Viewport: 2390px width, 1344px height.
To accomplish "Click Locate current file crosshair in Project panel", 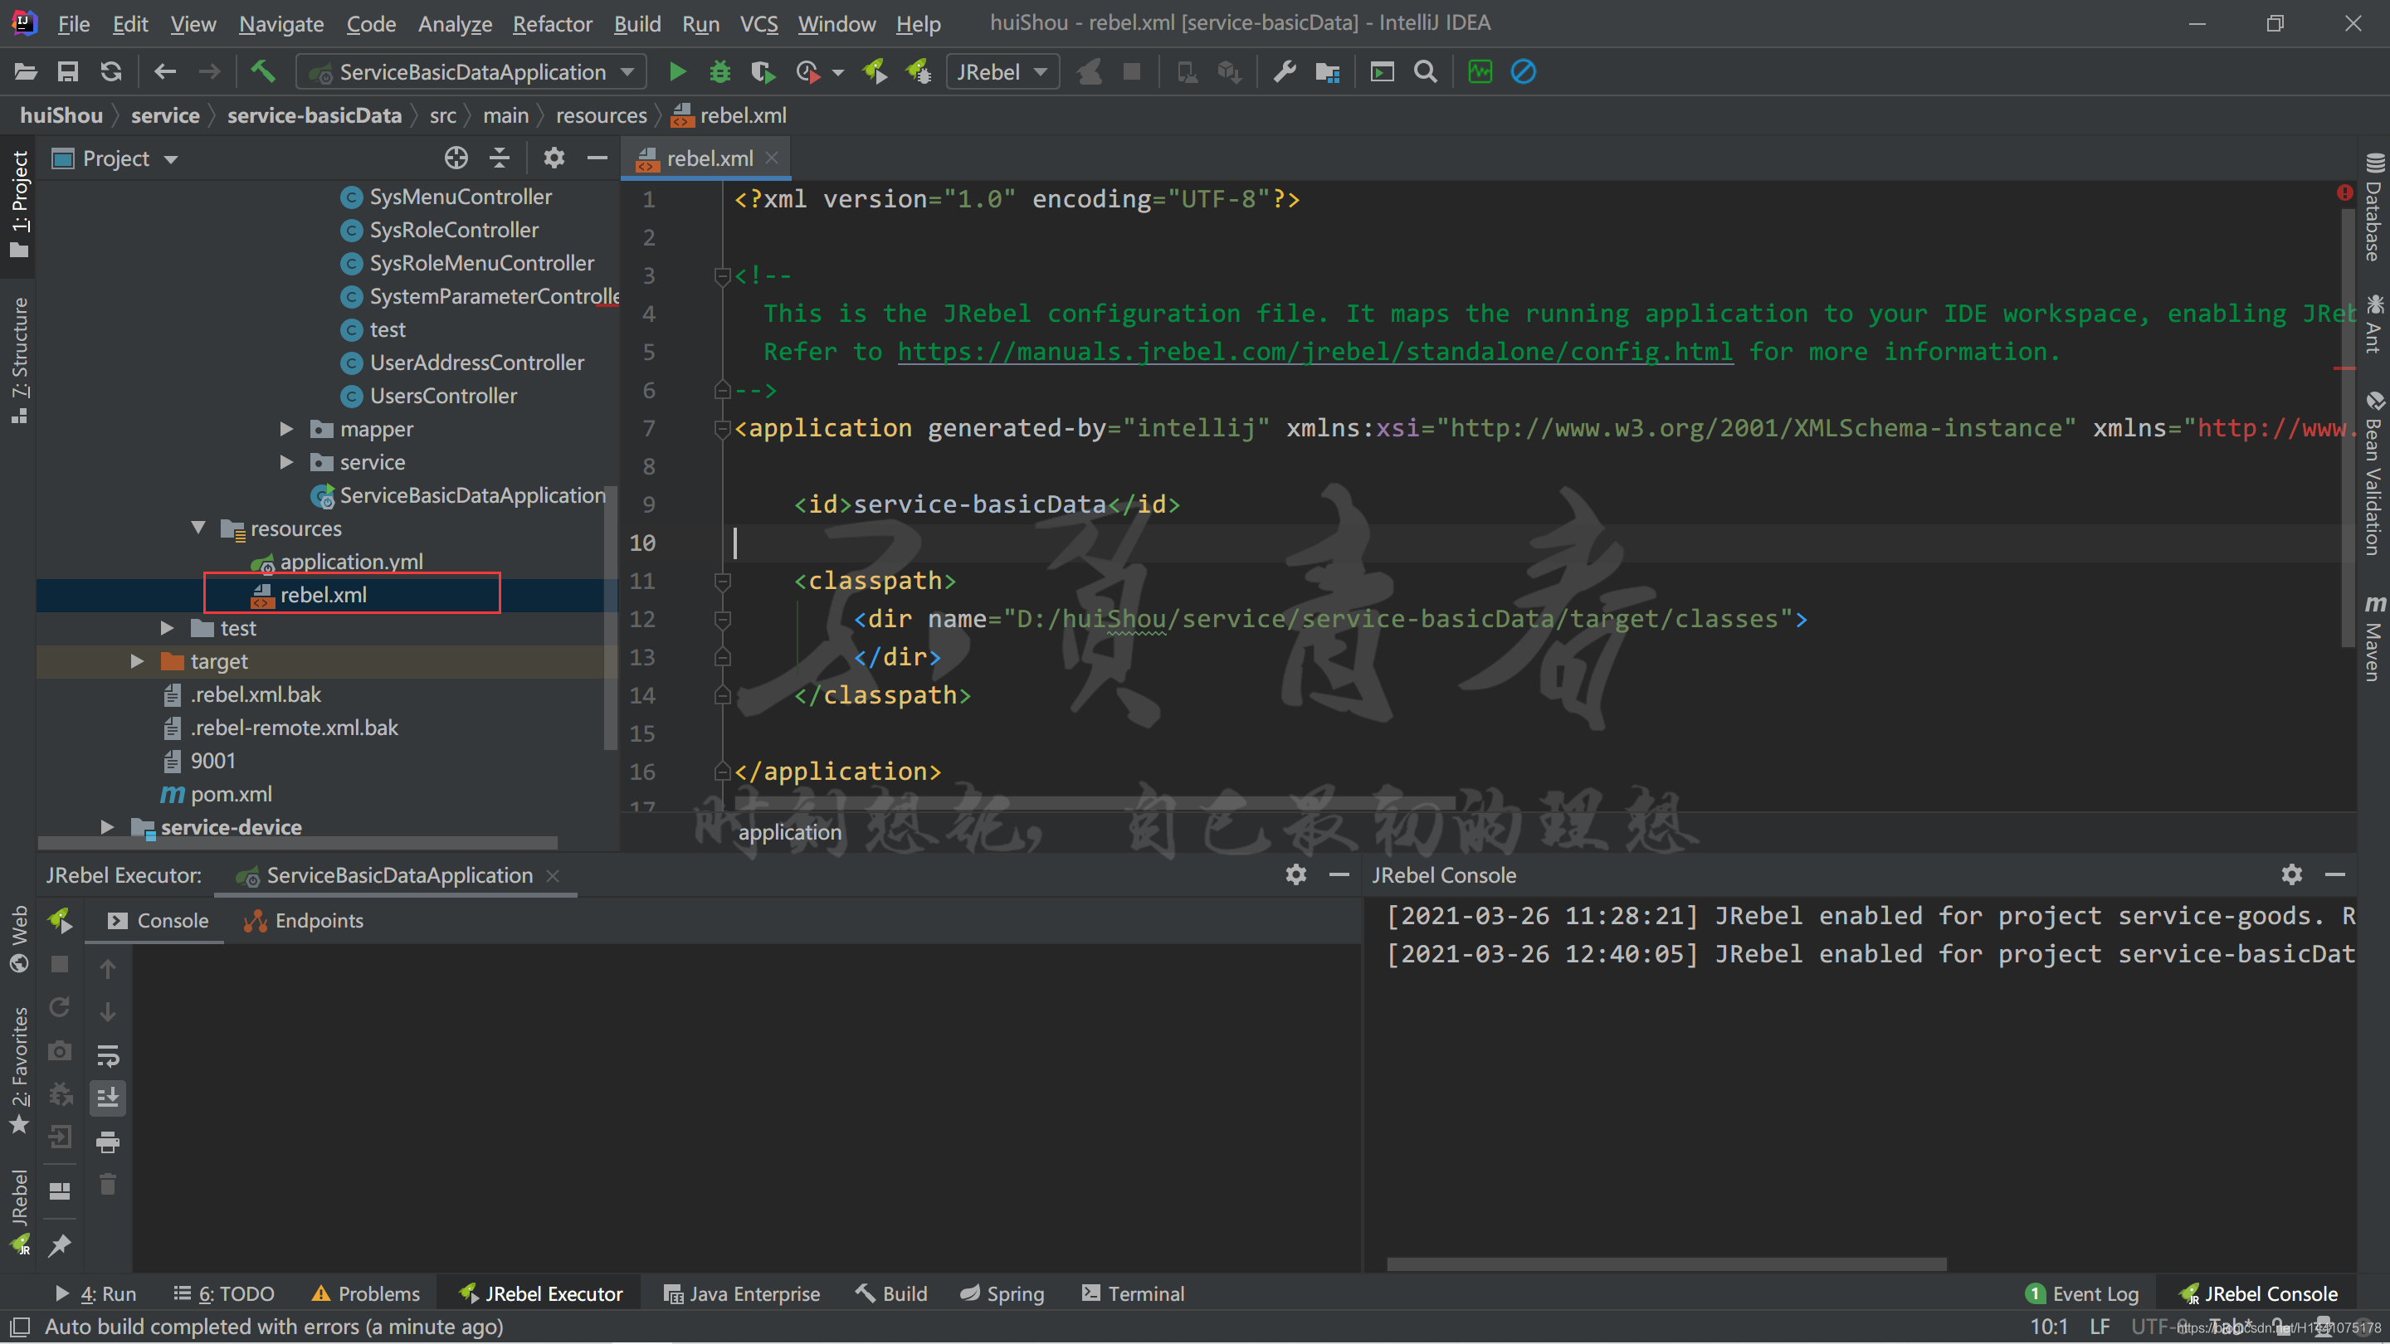I will pyautogui.click(x=456, y=158).
